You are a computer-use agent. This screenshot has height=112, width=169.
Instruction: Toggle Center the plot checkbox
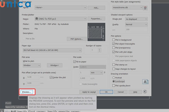click(x=51, y=77)
